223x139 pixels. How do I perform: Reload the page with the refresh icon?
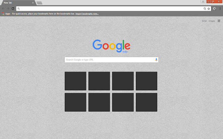(13, 8)
